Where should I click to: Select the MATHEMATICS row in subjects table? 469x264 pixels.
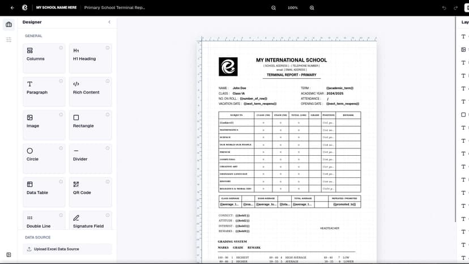tap(289, 130)
